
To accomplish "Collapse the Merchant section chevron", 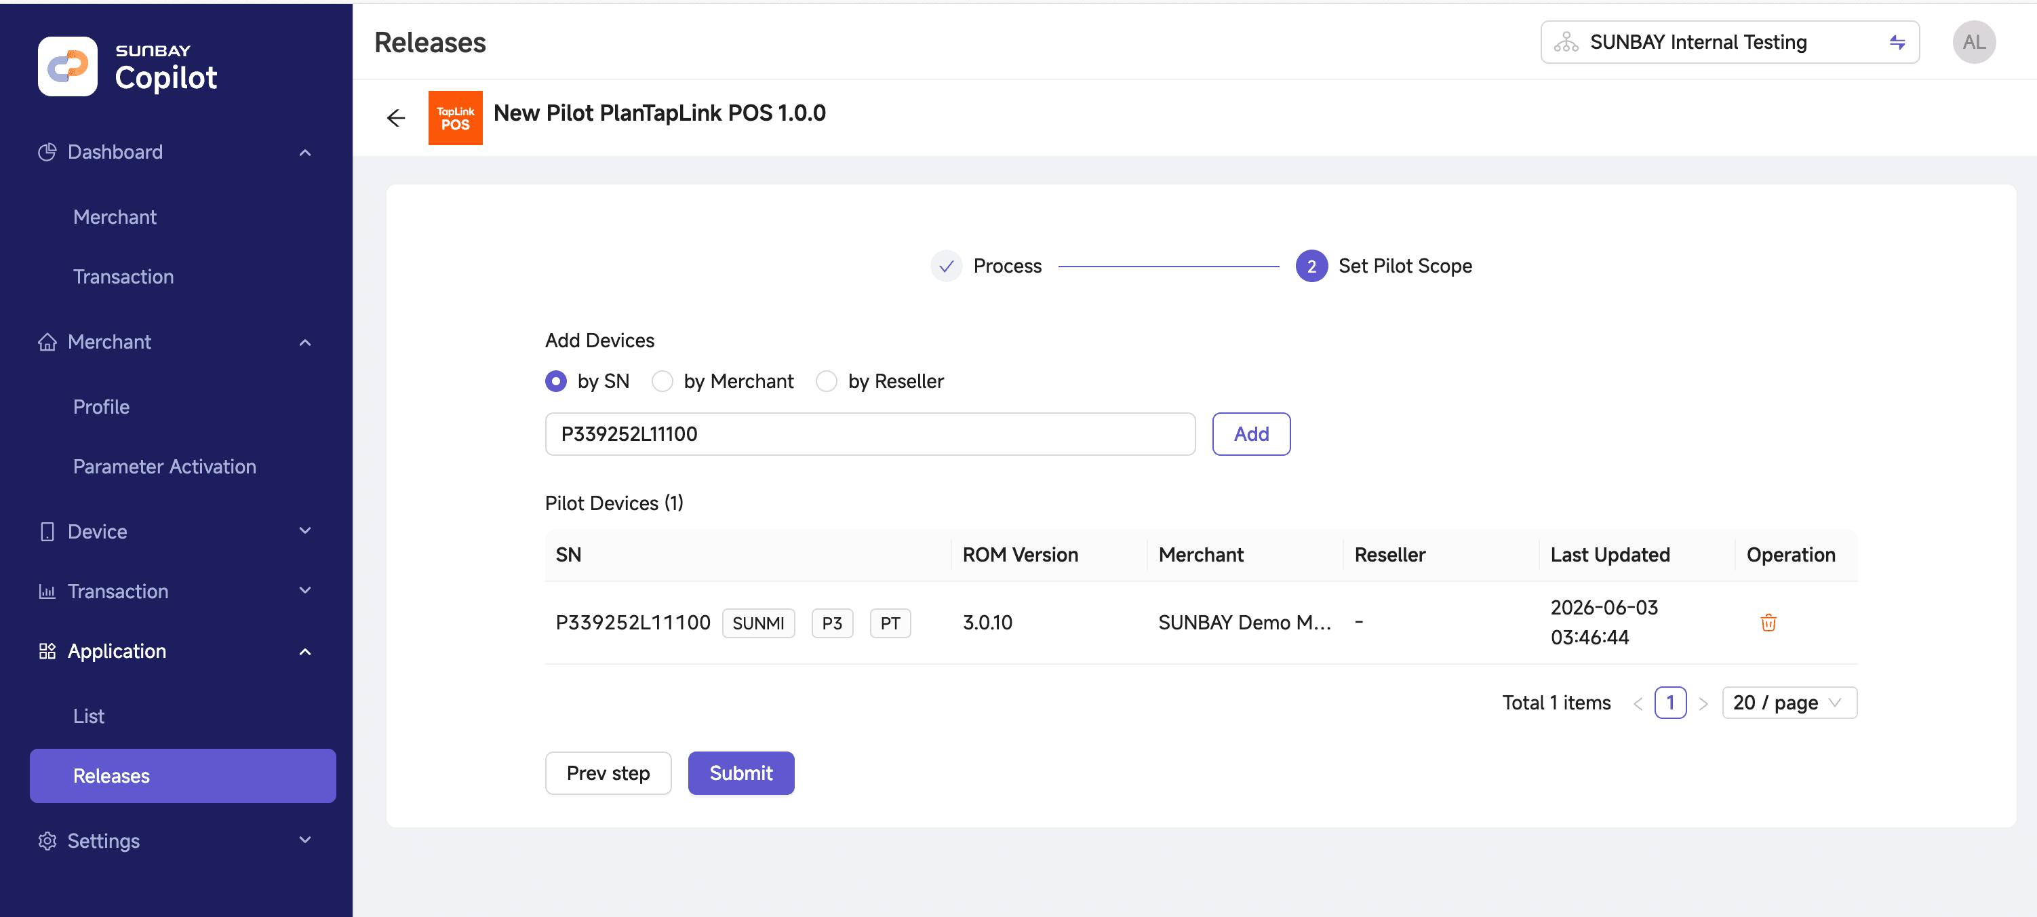I will (305, 342).
